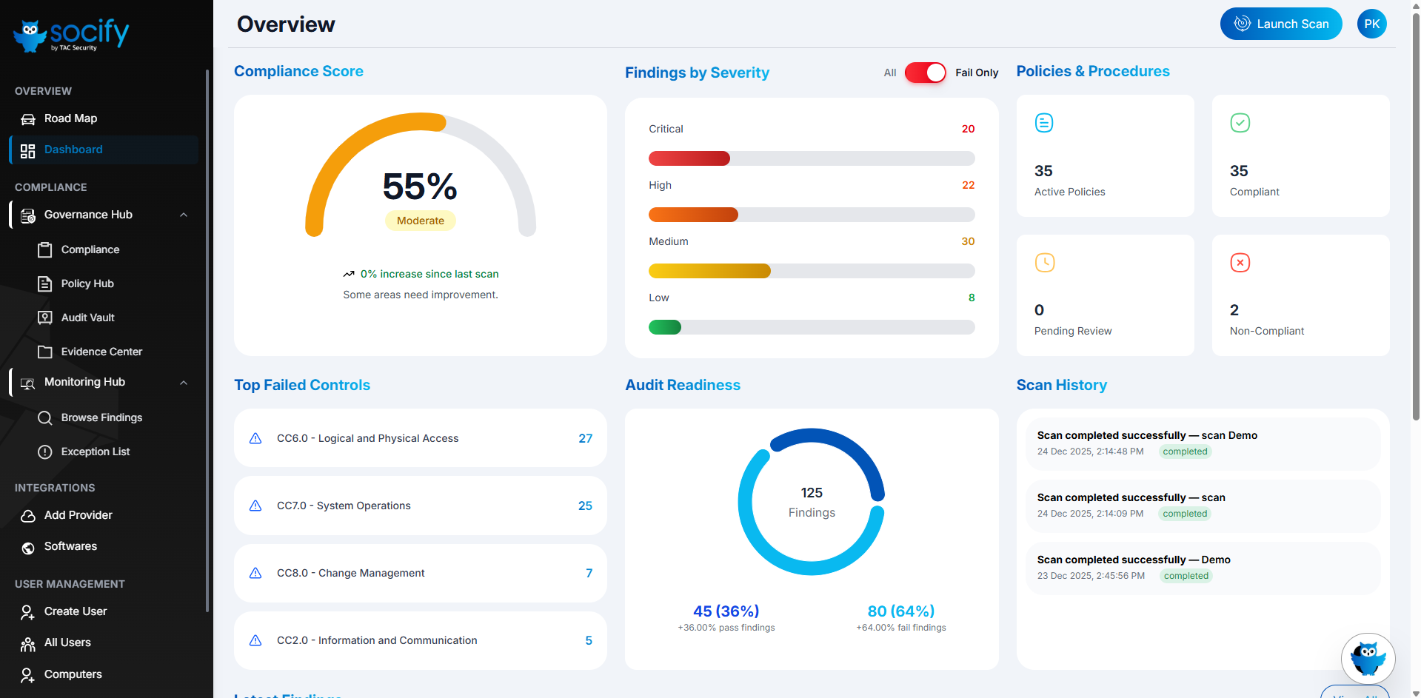This screenshot has height=698, width=1421.
Task: Toggle the All / Fail Only switch
Action: pos(925,73)
